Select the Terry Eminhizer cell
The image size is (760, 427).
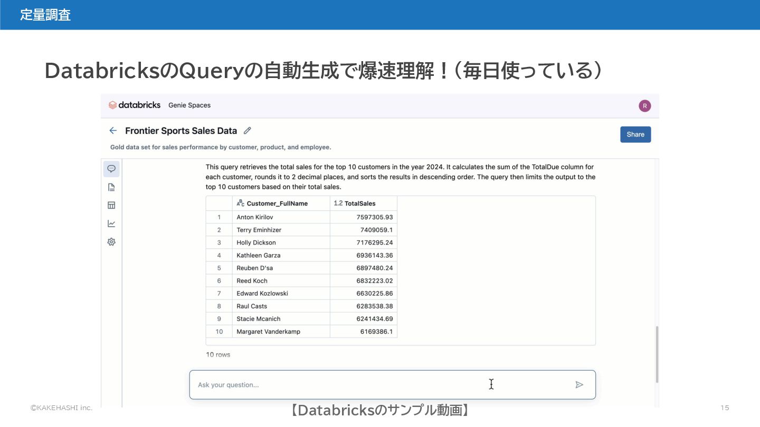[281, 230]
